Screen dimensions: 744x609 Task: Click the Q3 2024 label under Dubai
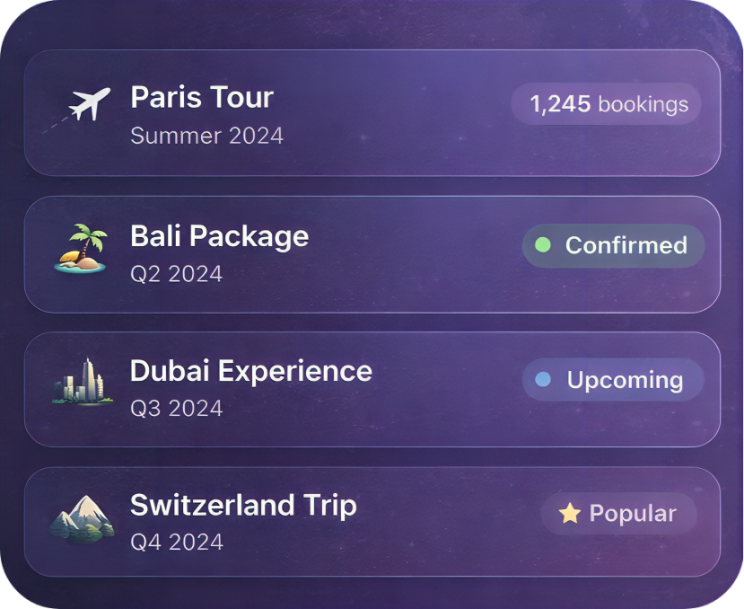point(176,408)
